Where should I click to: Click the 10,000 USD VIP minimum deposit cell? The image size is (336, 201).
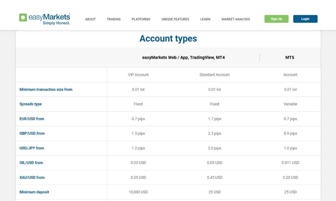pos(138,192)
